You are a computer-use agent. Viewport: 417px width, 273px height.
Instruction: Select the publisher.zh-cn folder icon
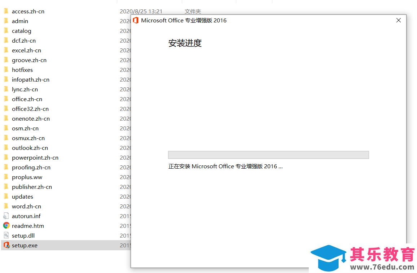click(6, 187)
